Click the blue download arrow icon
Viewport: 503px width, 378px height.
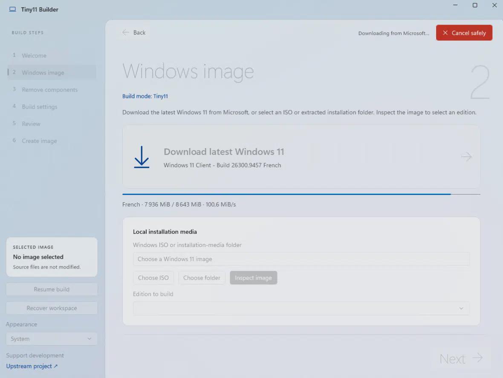(142, 157)
